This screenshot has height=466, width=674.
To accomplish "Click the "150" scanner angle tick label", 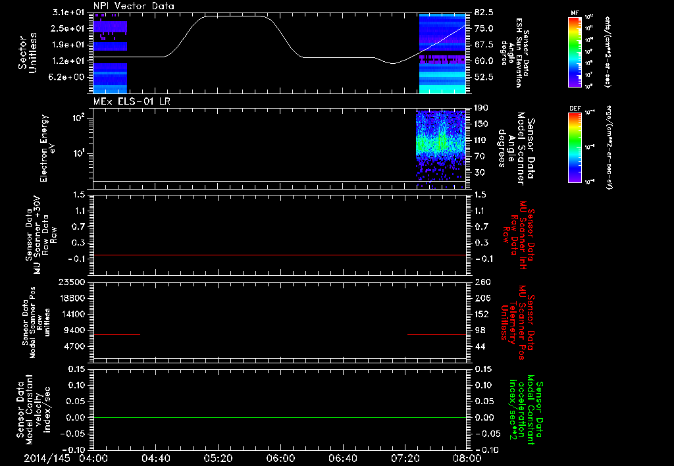I will tap(482, 124).
